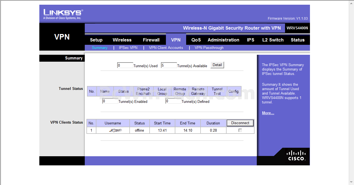This screenshot has width=354, height=185.
Task: Click the Phase2 Enc/Auth column header
Action: click(x=143, y=91)
